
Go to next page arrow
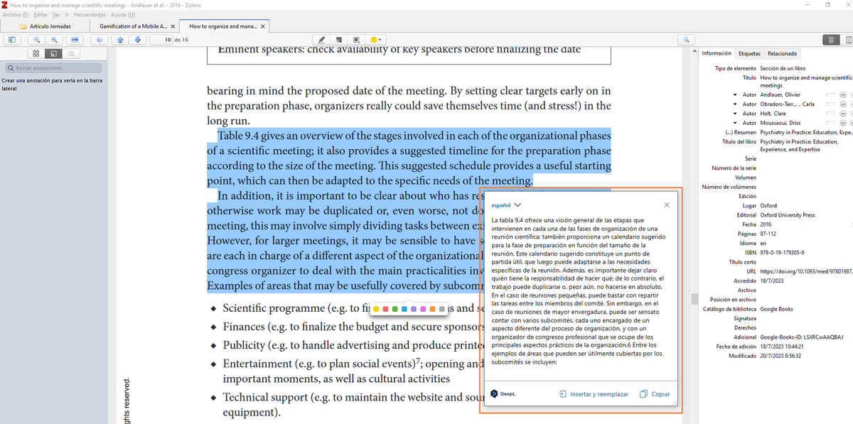136,40
